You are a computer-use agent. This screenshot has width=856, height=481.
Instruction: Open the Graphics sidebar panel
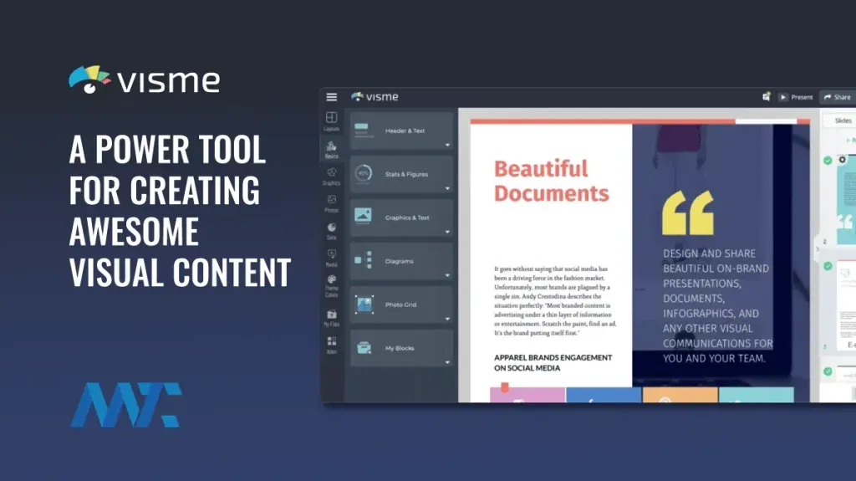[x=331, y=177]
